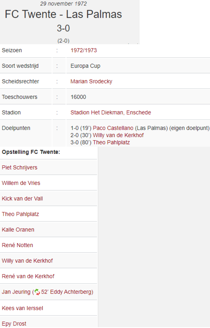Click Jan Jeuring player link
The height and width of the screenshot is (328, 210).
pyautogui.click(x=16, y=292)
